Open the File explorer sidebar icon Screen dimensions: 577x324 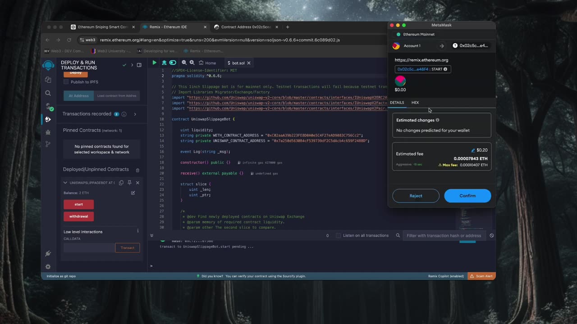[x=48, y=80]
